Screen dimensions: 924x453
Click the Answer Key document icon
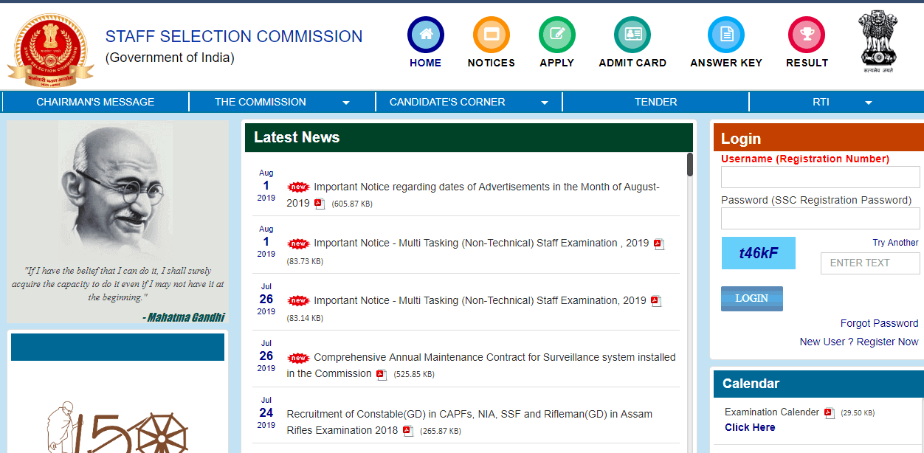(725, 35)
